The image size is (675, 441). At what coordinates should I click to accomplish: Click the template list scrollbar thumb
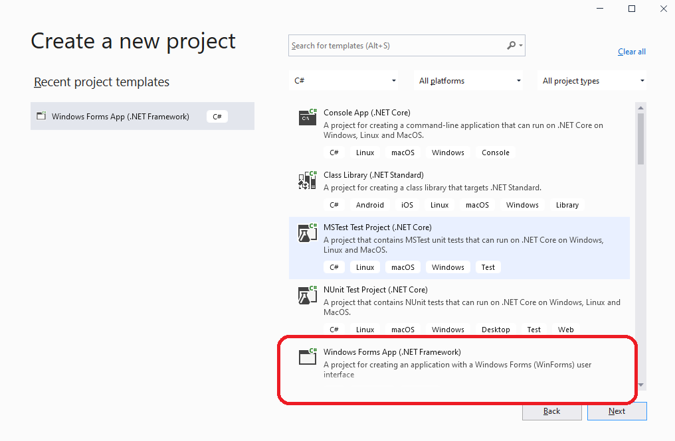[x=640, y=139]
